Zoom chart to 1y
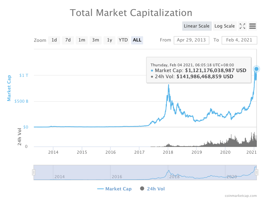The height and width of the screenshot is (204, 266). point(109,40)
